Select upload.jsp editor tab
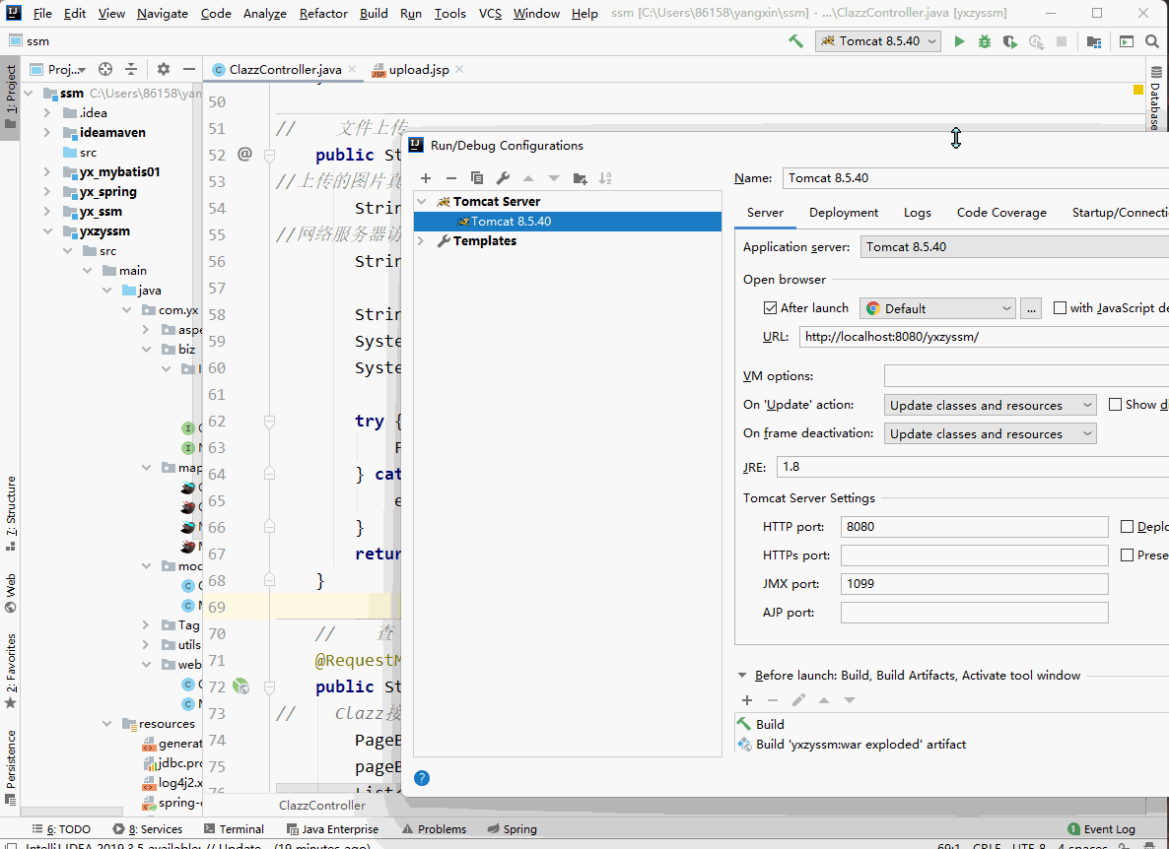 (x=418, y=69)
